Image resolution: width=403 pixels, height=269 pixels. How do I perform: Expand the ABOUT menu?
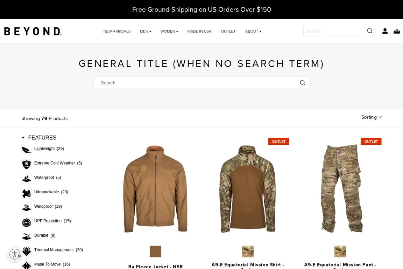pos(253,31)
